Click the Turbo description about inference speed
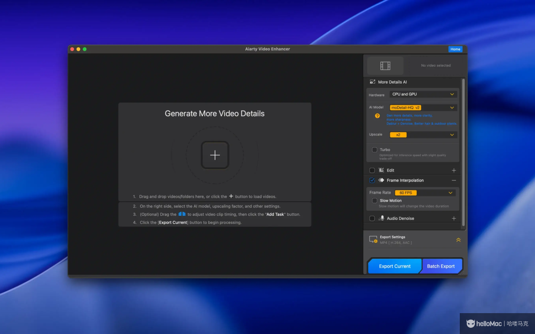 pos(413,157)
